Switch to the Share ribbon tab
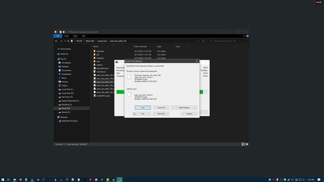 click(x=75, y=36)
